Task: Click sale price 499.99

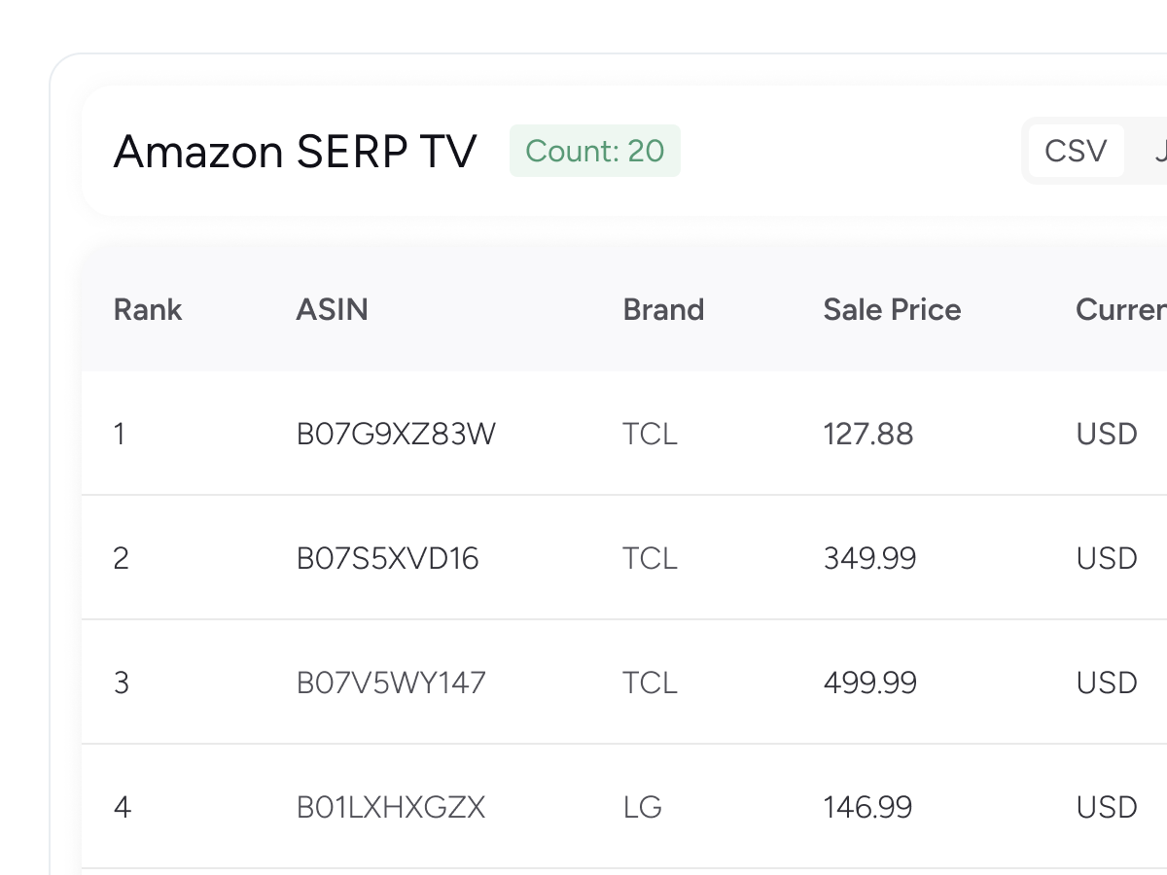Action: point(869,682)
